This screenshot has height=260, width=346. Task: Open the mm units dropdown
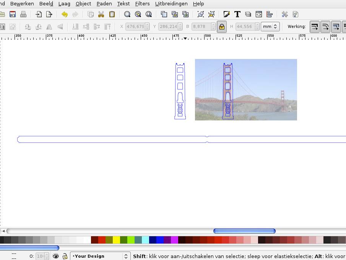pos(270,26)
